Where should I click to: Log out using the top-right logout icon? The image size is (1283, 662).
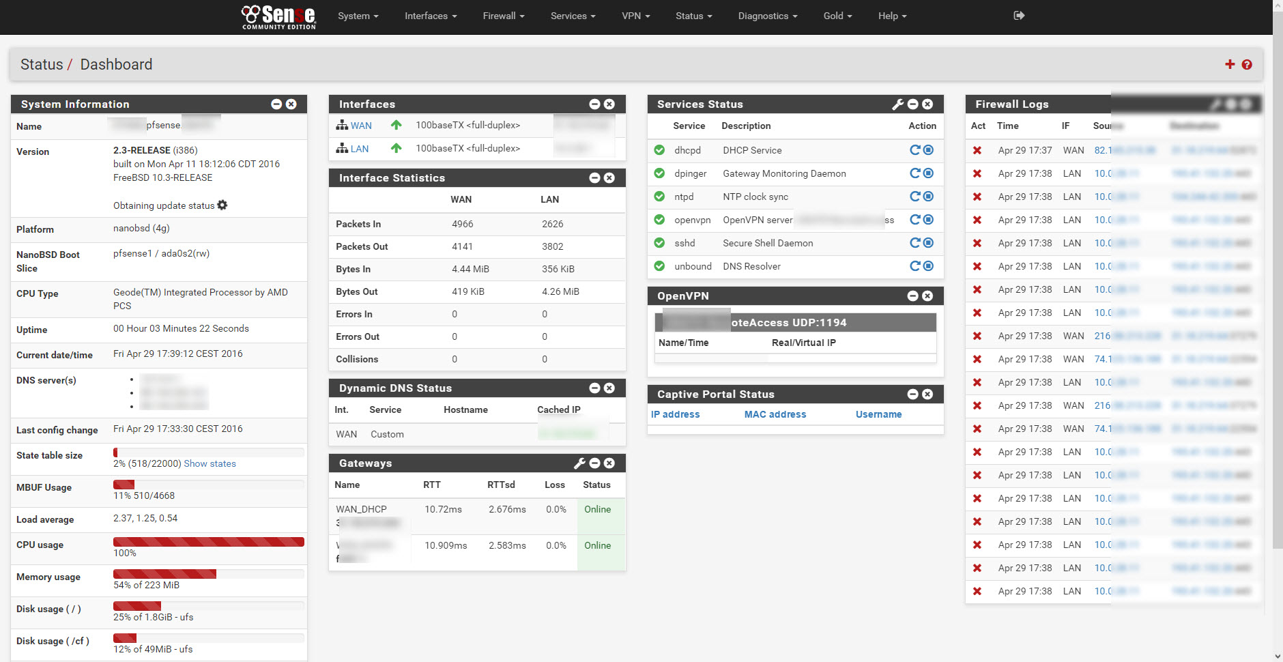pyautogui.click(x=1019, y=15)
